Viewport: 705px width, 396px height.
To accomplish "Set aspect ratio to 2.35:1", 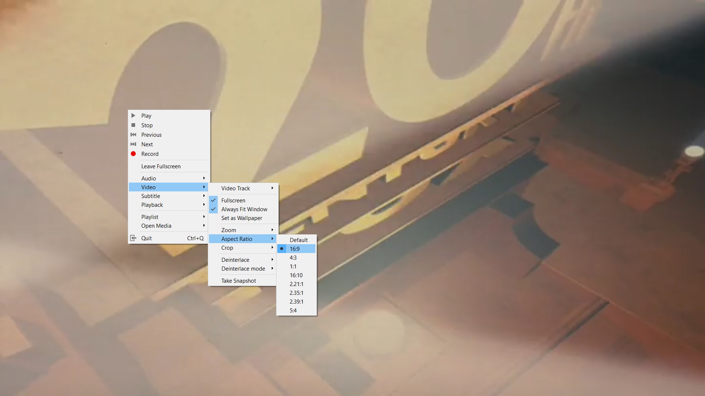I will (296, 293).
